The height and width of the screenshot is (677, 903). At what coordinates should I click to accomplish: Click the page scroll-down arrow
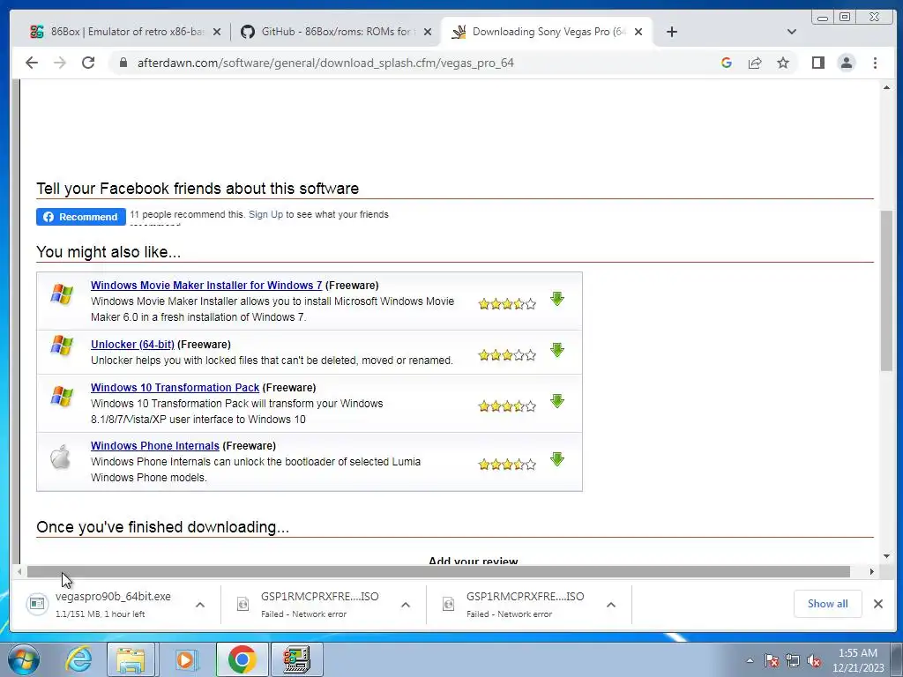pyautogui.click(x=886, y=556)
